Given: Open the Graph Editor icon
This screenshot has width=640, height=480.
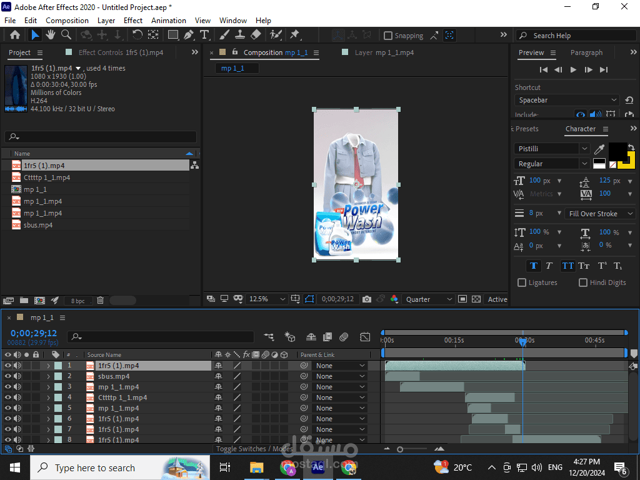Looking at the screenshot, I should [365, 337].
